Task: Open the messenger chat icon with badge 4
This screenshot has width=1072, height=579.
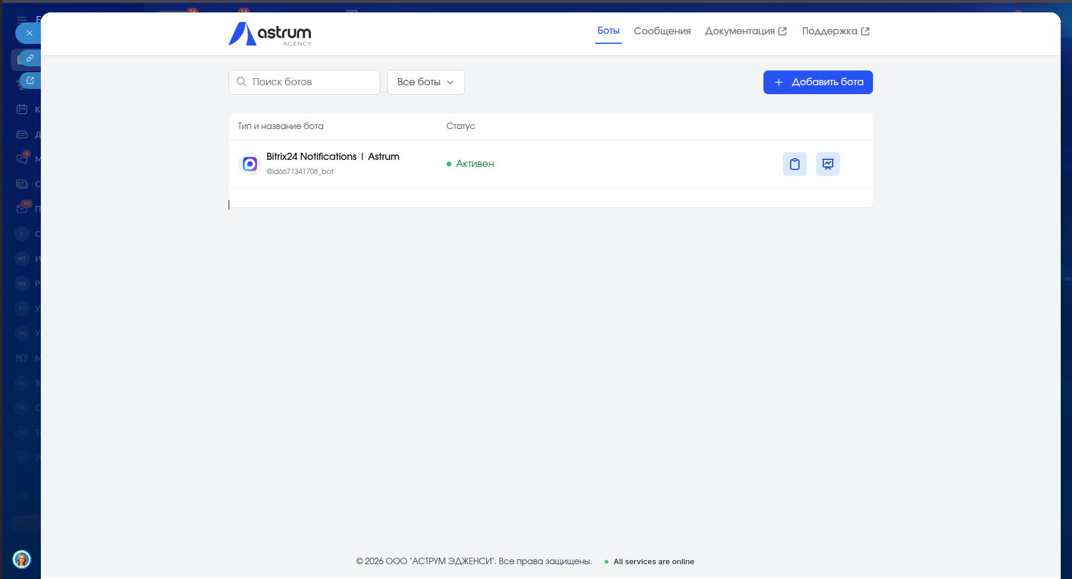Action: [x=22, y=159]
